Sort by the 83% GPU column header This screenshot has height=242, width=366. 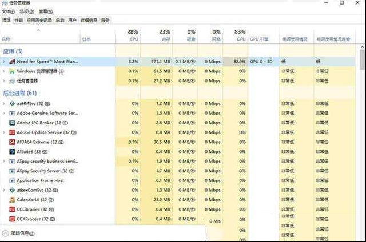coord(236,35)
